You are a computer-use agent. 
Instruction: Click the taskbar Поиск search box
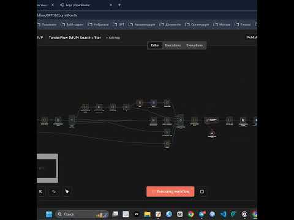click(81, 215)
